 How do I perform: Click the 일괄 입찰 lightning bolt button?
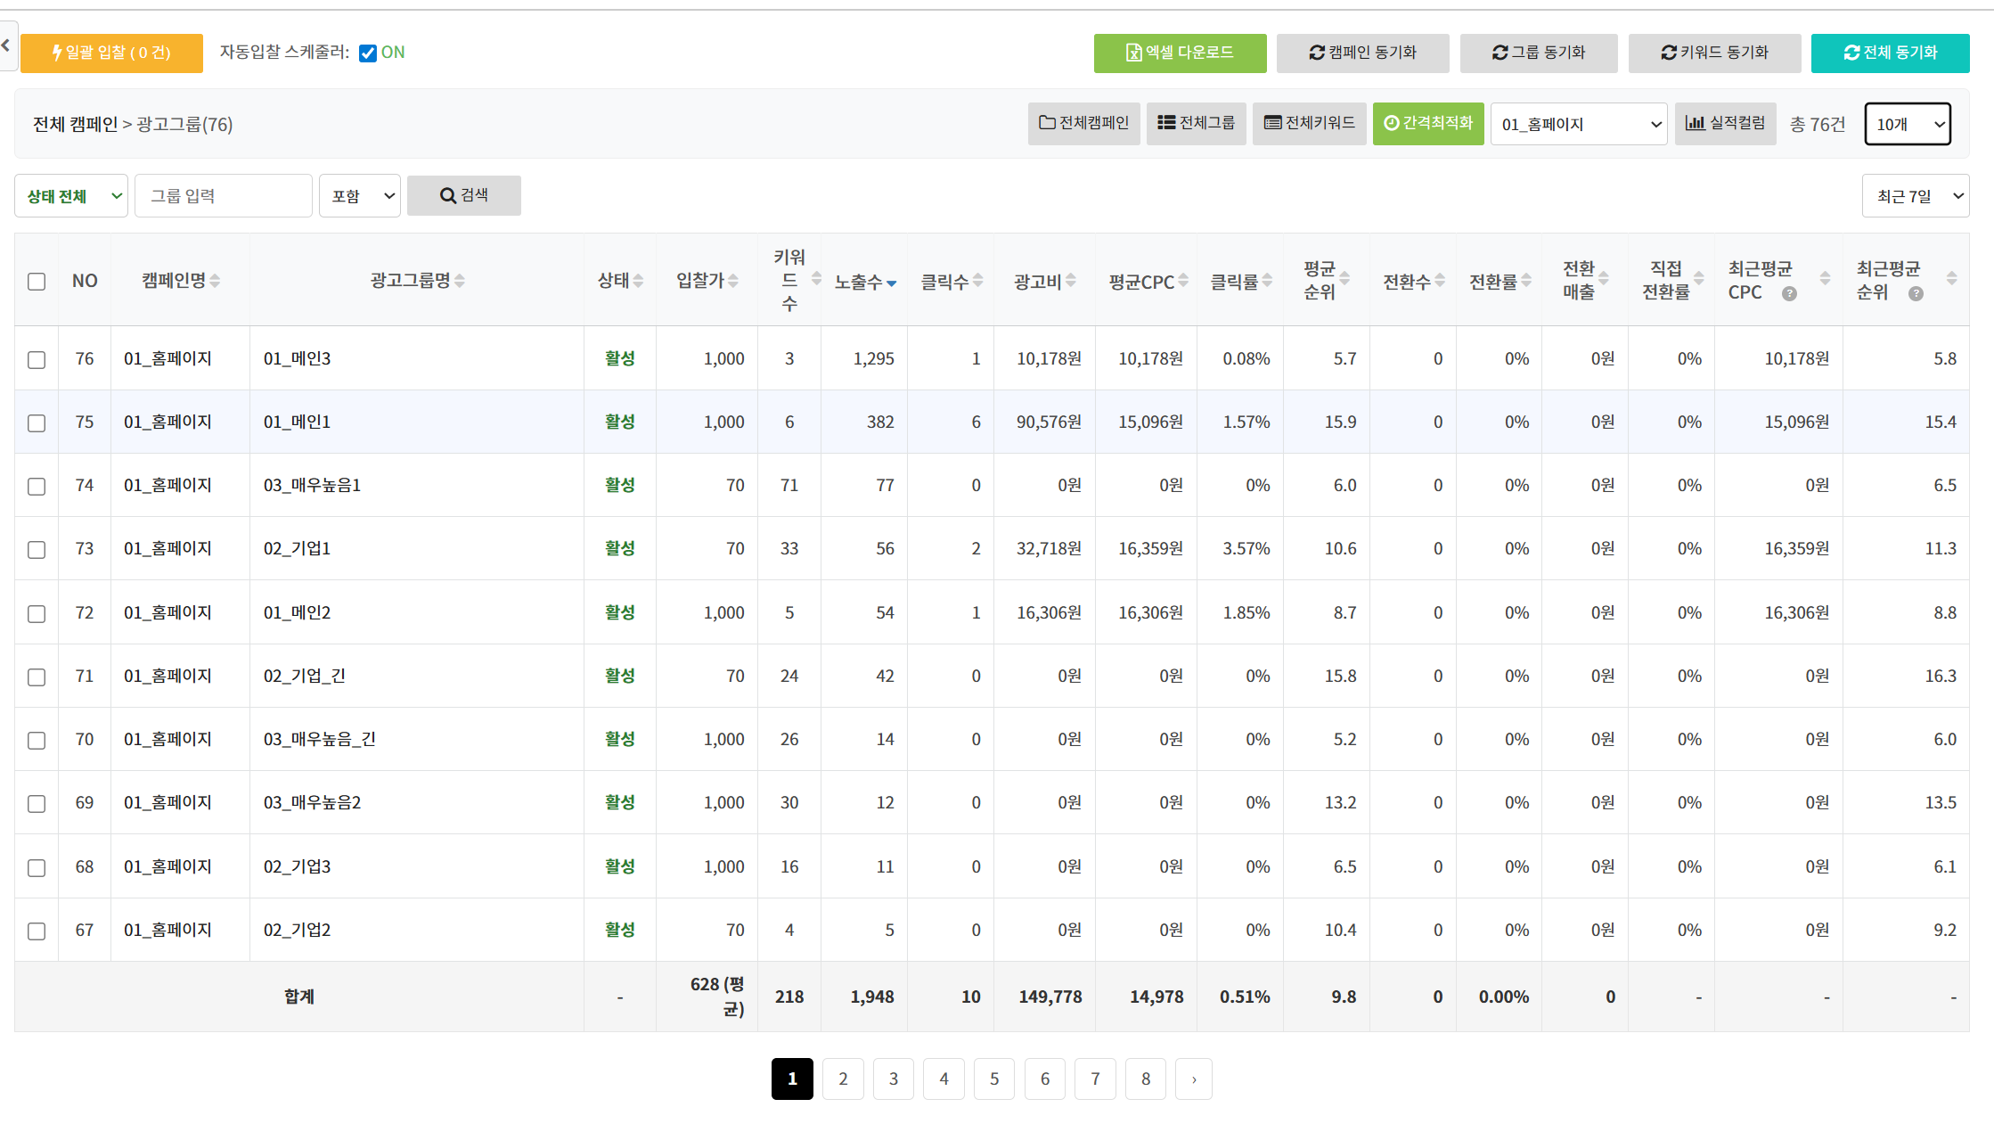point(111,53)
